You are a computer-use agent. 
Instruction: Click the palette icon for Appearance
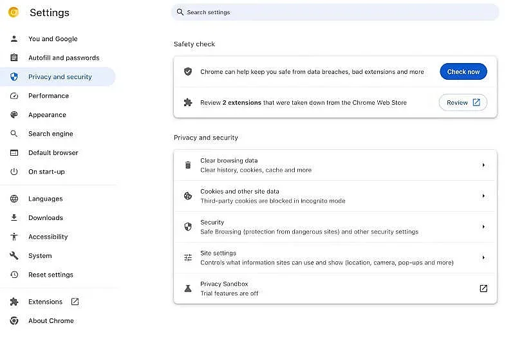pos(14,115)
